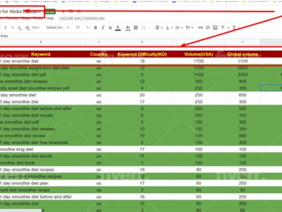This screenshot has height=212, width=282.
Task: Click the merge cells icon
Action: click(144, 28)
